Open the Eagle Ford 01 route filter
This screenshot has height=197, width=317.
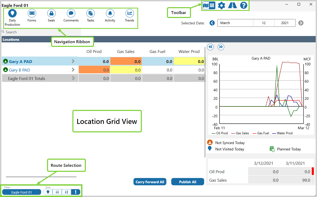click(22, 192)
